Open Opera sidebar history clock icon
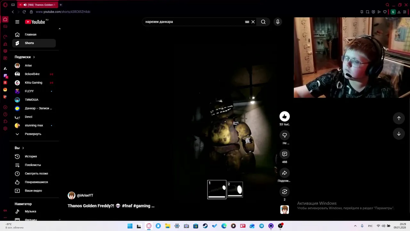Screen dimensions: 410x231 [x=5, y=115]
